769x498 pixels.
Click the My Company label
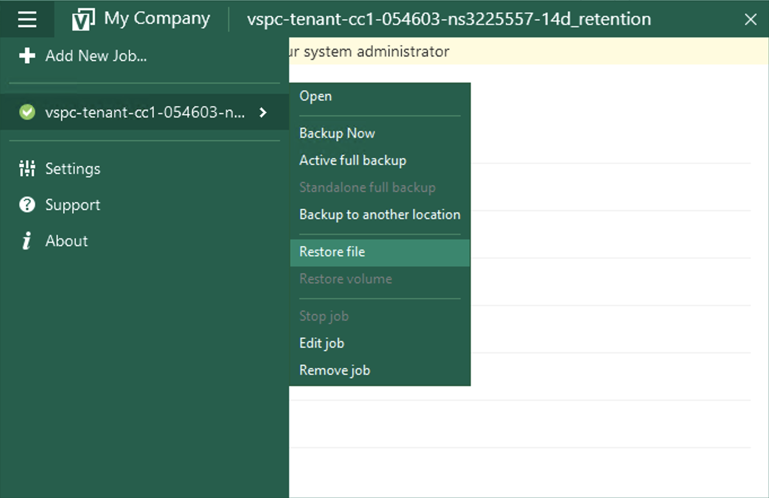156,18
